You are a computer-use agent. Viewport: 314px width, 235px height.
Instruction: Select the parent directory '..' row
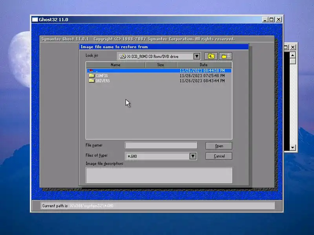tap(159, 70)
